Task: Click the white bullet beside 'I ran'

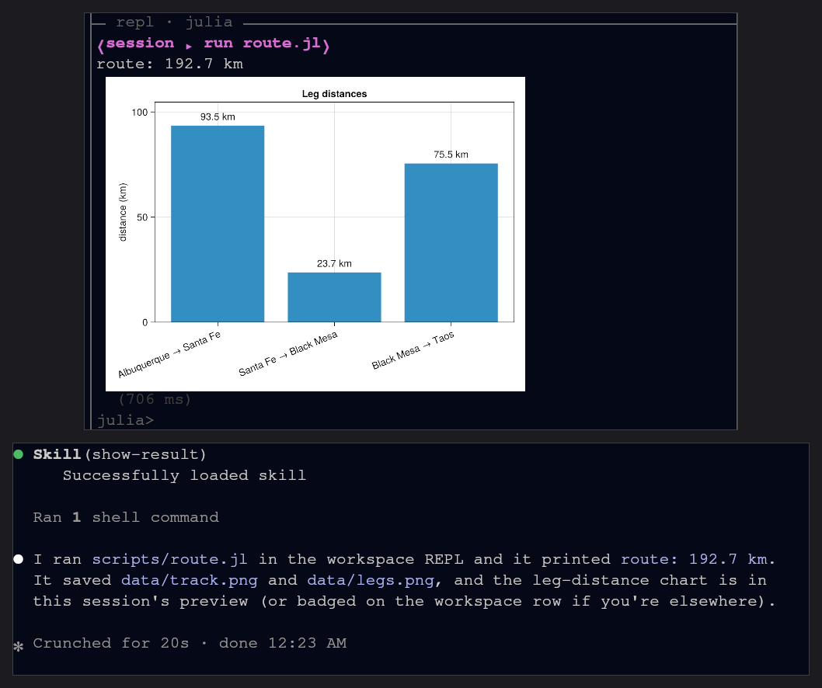Action: pos(19,559)
